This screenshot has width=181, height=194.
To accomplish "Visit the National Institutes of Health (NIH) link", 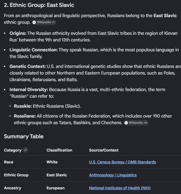I will [120, 188].
